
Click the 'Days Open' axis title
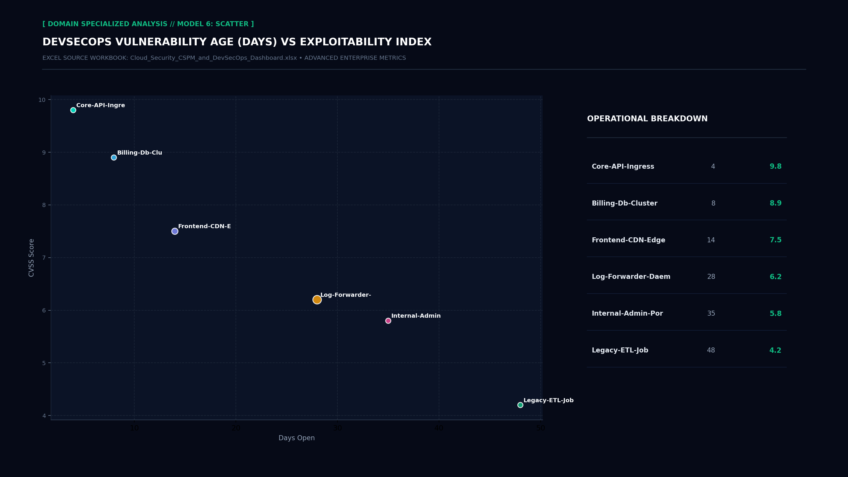click(297, 438)
